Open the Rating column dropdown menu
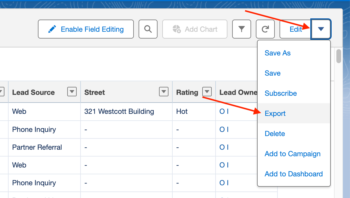350x198 pixels. point(208,92)
